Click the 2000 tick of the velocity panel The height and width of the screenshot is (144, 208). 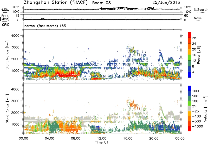coord(15,113)
